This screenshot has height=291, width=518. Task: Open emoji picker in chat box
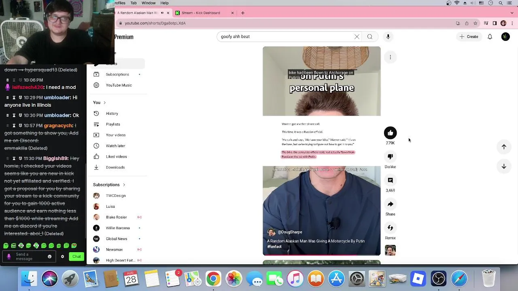coord(50,257)
